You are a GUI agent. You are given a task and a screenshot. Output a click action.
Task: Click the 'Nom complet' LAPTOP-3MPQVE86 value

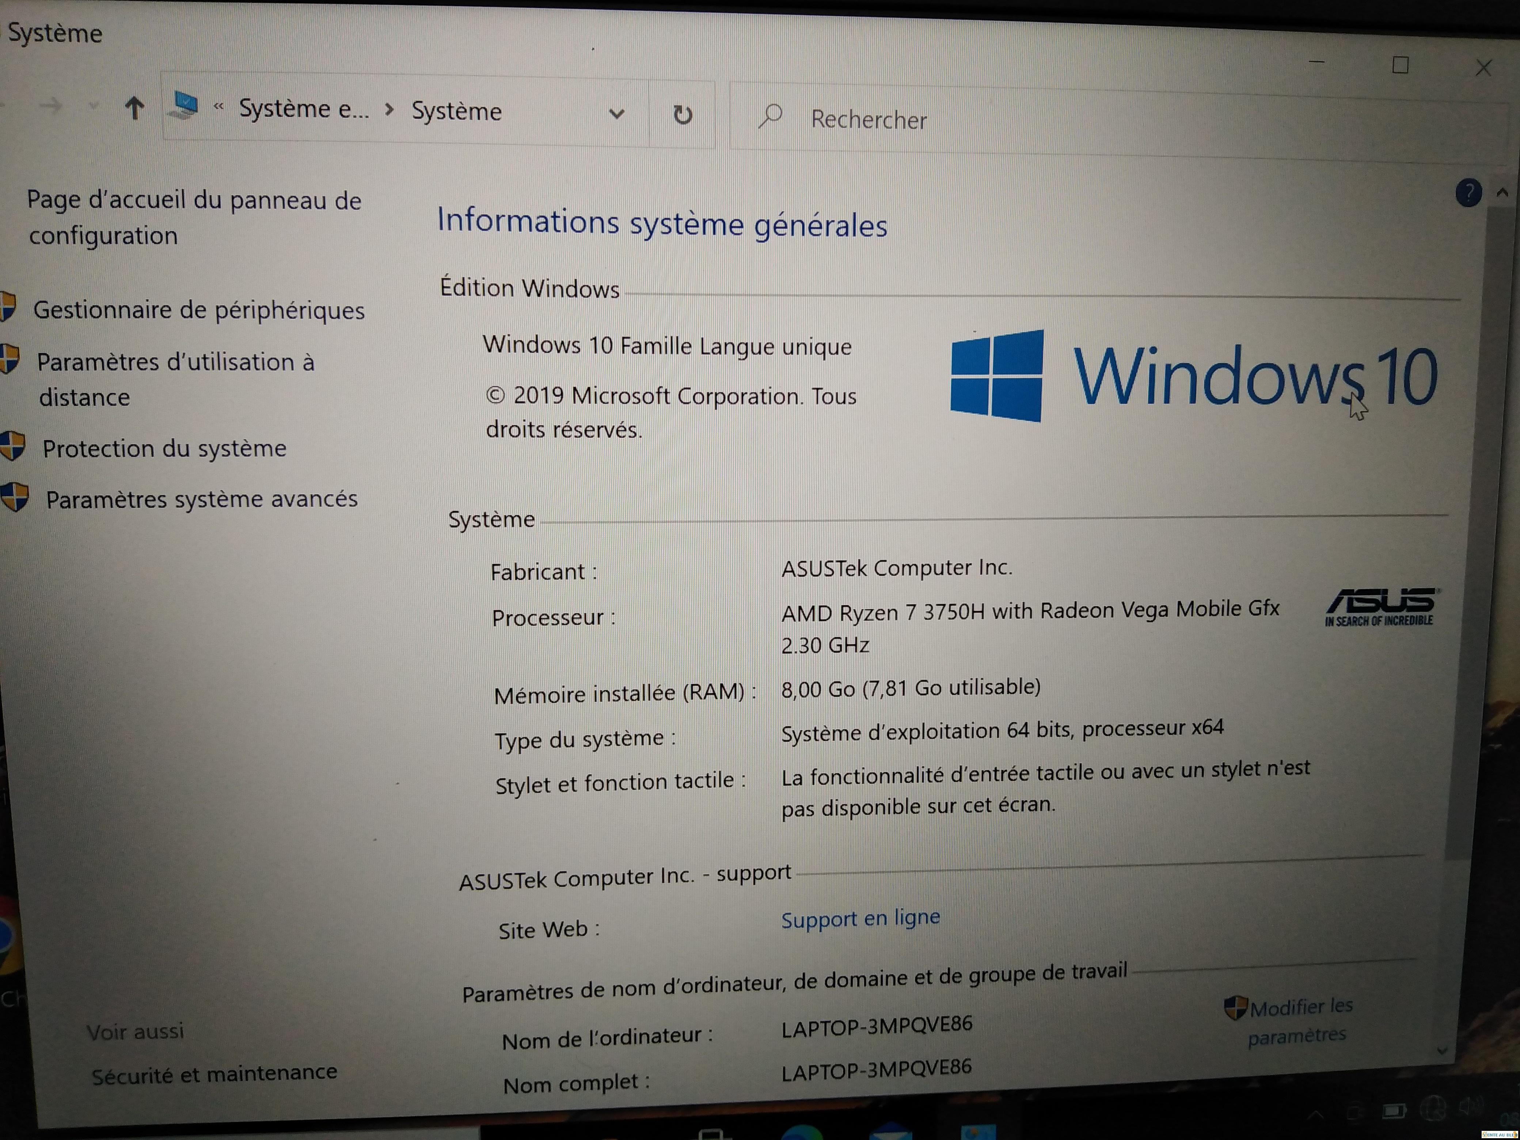876,1070
